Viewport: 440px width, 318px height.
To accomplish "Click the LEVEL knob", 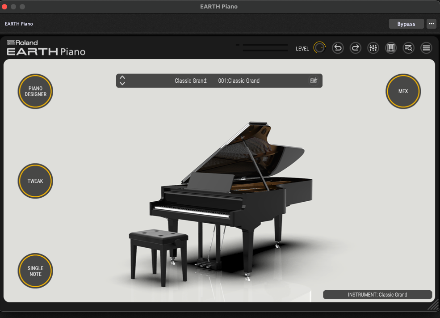I will pyautogui.click(x=319, y=48).
